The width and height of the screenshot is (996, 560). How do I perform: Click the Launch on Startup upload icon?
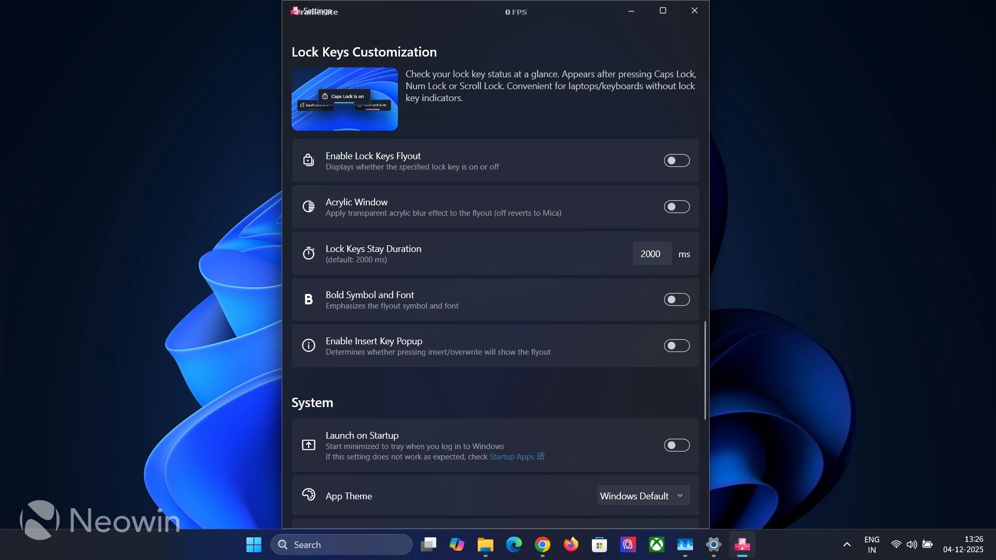tap(309, 445)
